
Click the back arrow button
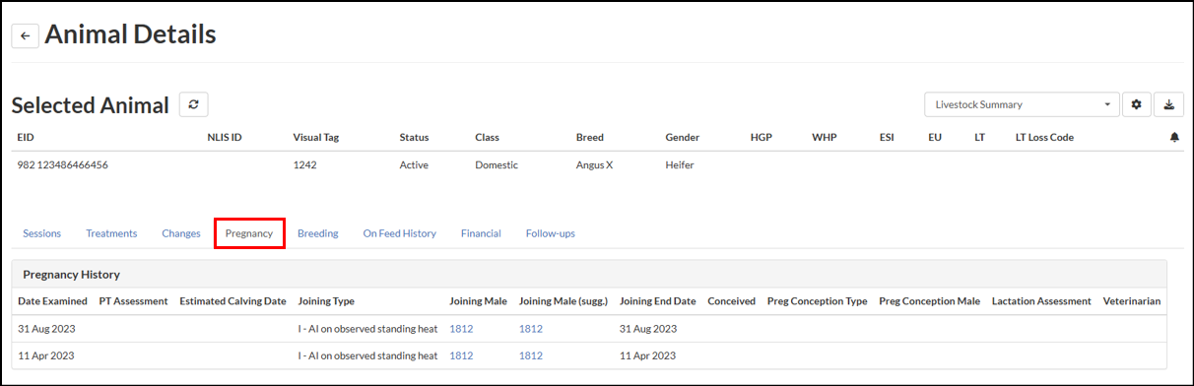point(25,36)
